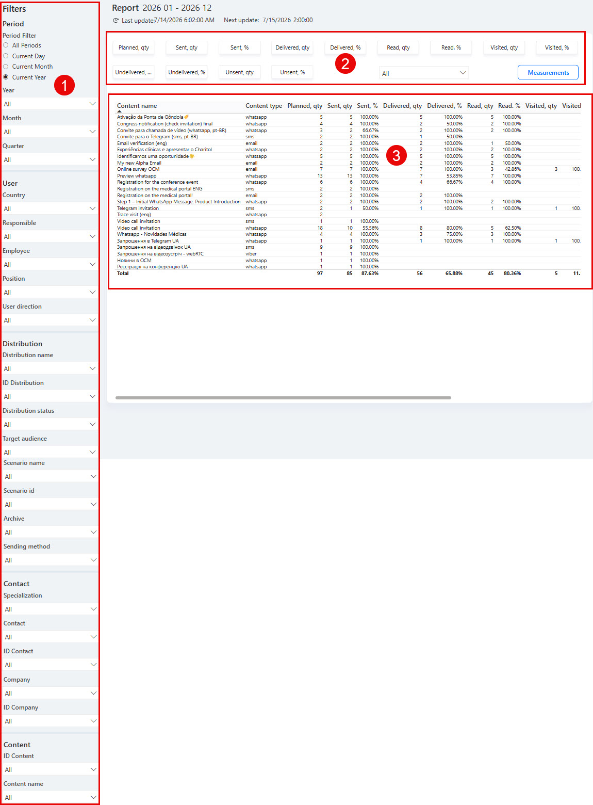Click the Delivered, % table column header
This screenshot has width=593, height=805.
[x=444, y=106]
